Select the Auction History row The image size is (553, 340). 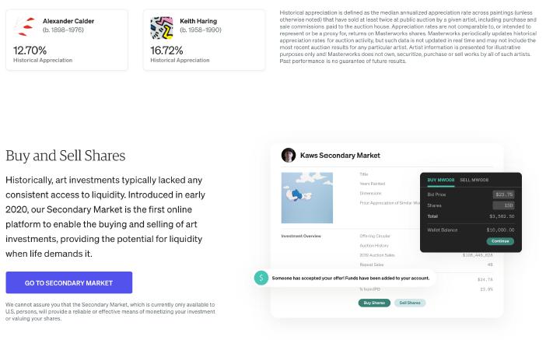373,245
